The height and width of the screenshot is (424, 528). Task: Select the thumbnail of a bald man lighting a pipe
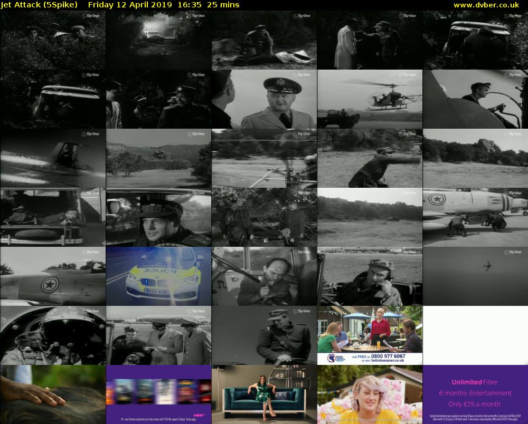(x=265, y=276)
